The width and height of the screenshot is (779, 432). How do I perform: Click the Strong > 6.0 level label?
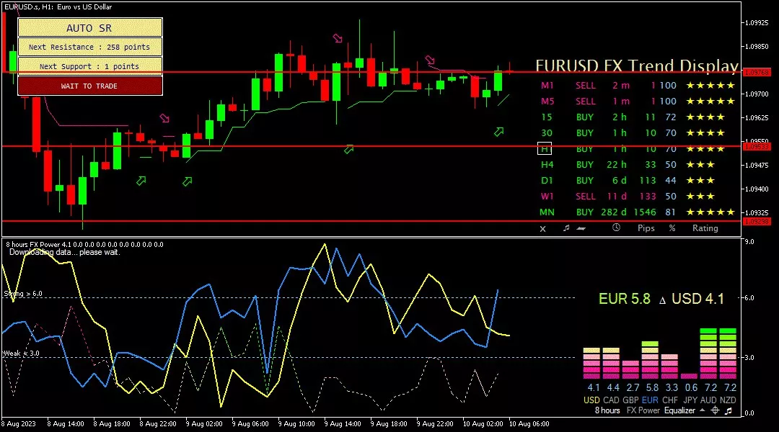click(23, 294)
